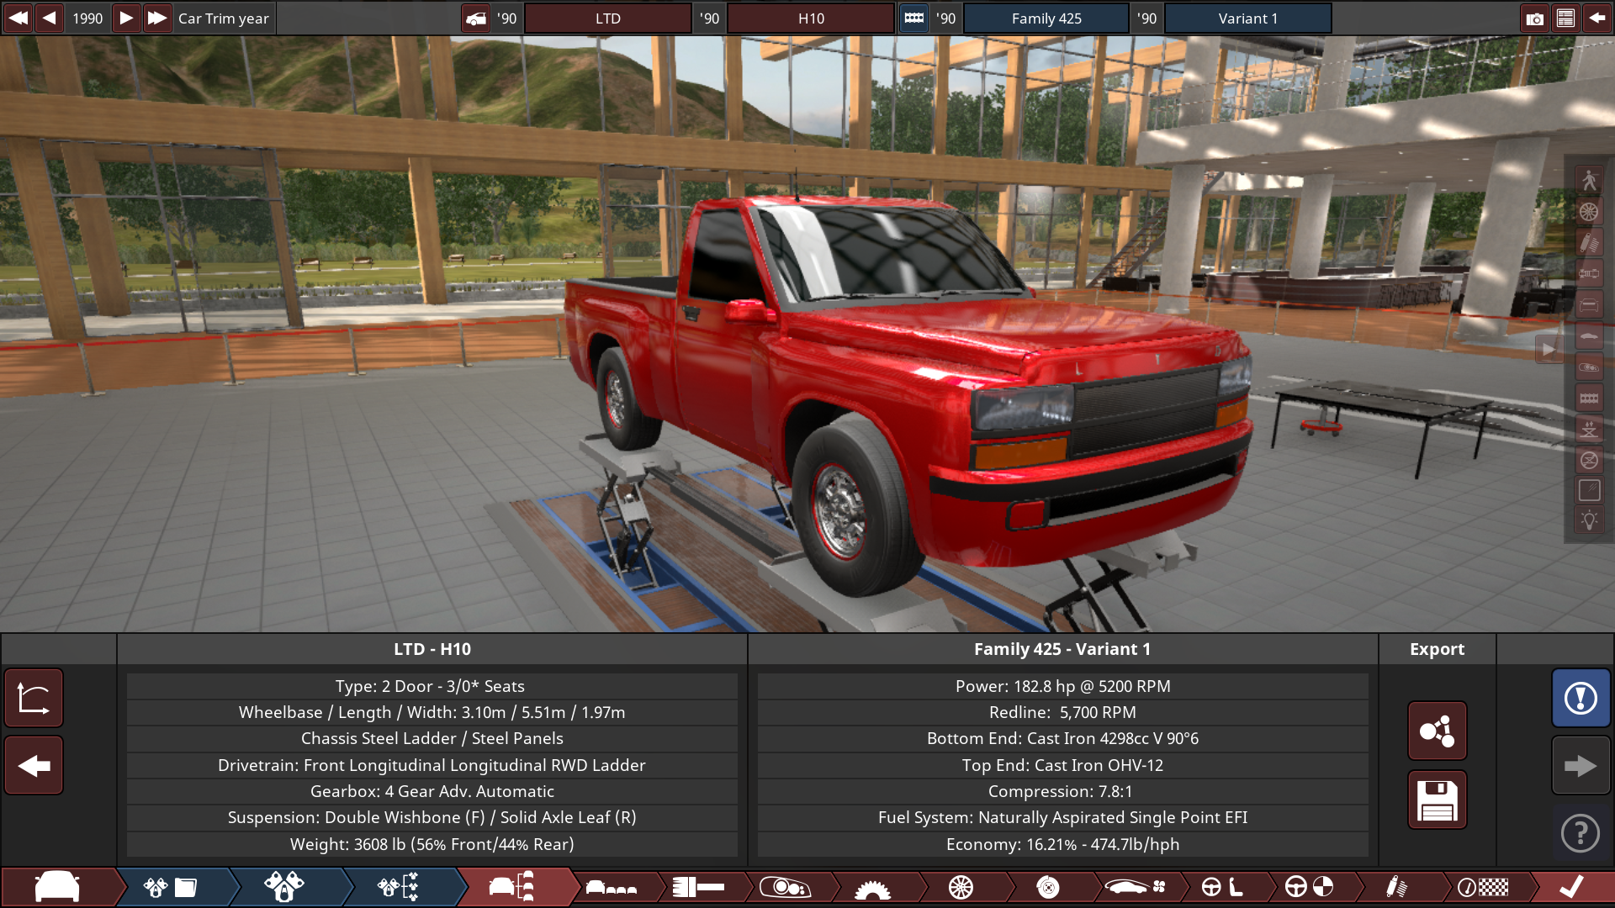Open the car trims tree tab
This screenshot has height=908, width=1615.
tap(512, 887)
